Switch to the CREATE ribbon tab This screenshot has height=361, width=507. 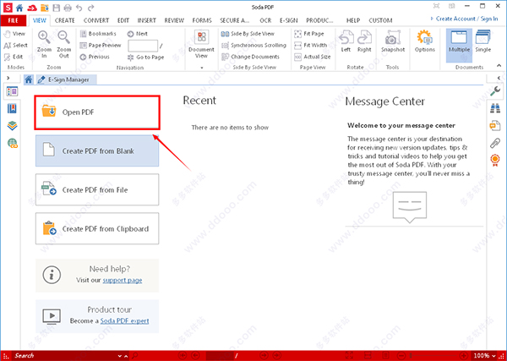tap(65, 20)
